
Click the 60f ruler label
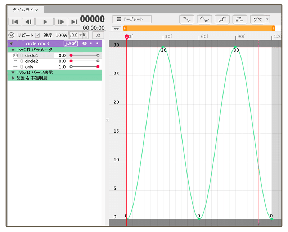204,37
